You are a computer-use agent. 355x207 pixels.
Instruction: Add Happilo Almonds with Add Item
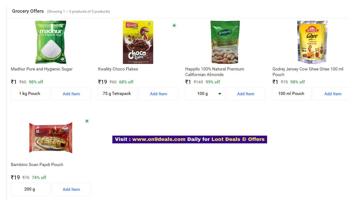(x=246, y=94)
